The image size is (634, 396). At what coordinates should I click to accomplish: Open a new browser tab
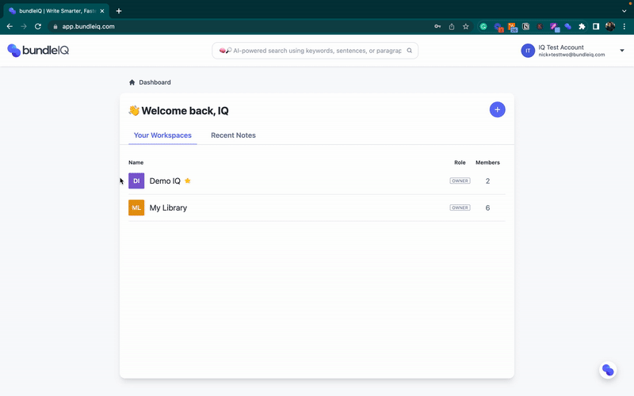[x=118, y=11]
